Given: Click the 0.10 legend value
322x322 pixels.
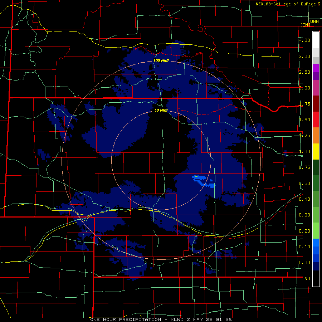Looking at the screenshot, I should (x=304, y=247).
